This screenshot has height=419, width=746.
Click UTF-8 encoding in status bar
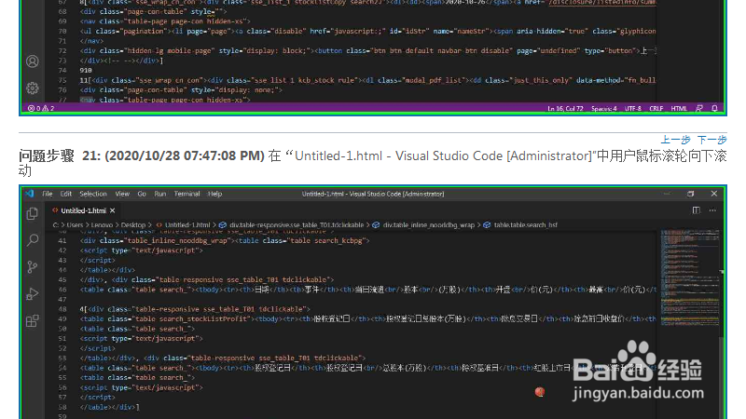point(633,109)
